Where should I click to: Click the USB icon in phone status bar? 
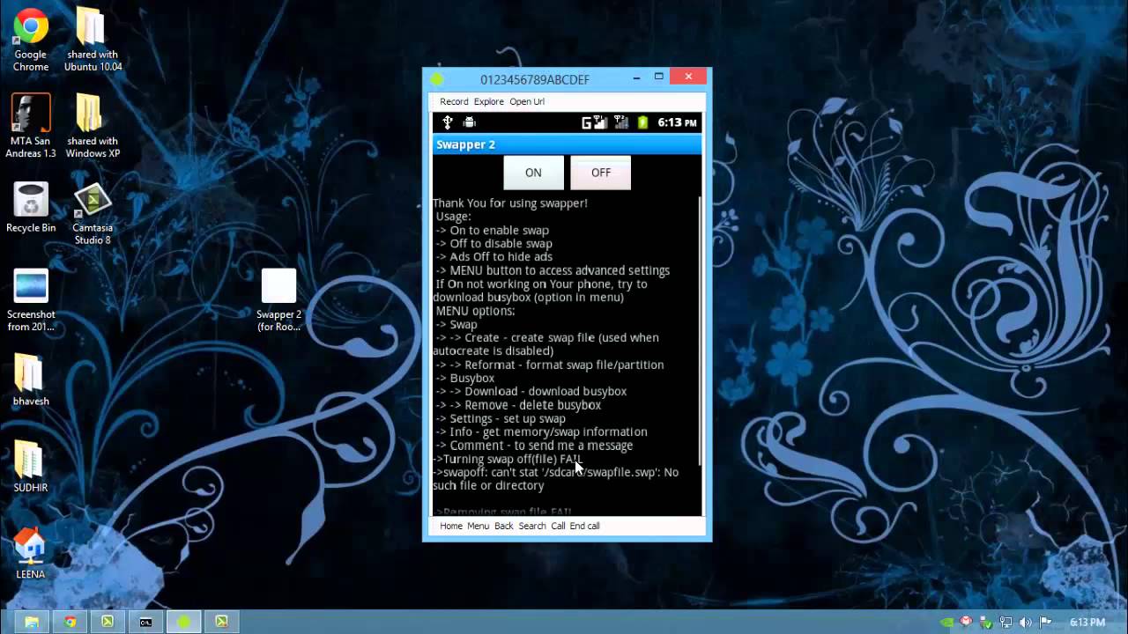point(447,122)
